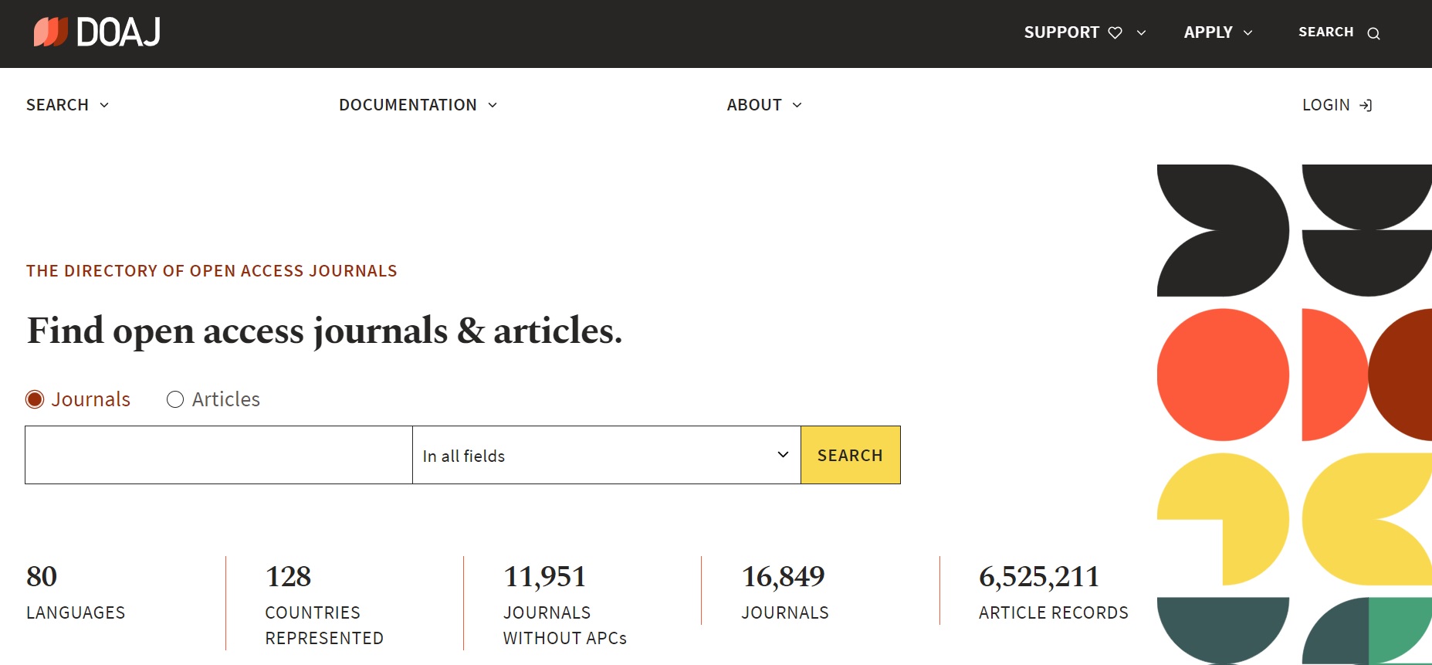Click the black abstract shape graphic
Image resolution: width=1432 pixels, height=665 pixels.
[1223, 230]
